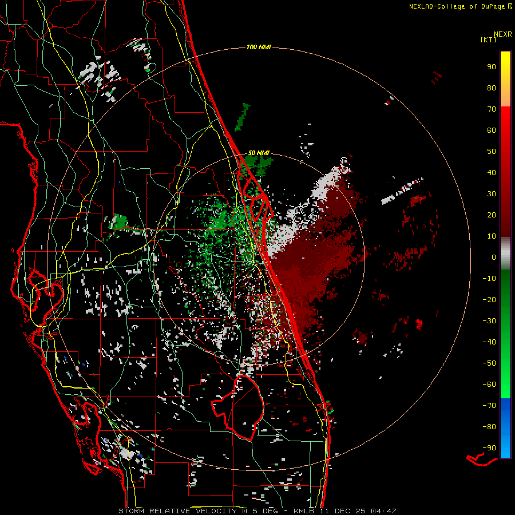Click the 30 value on the velocity scale
The height and width of the screenshot is (515, 515).
[492, 194]
